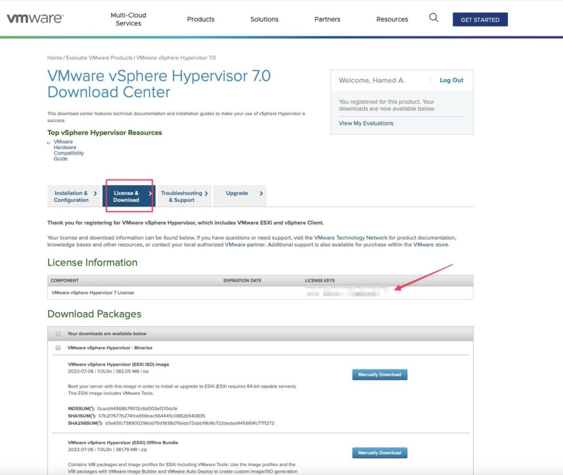Click the SHA256SUM value of ESXi ISO
Viewport: 563px width, 475px height.
(190, 423)
